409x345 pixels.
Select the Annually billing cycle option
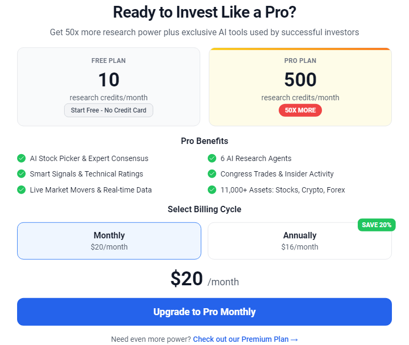tap(300, 241)
